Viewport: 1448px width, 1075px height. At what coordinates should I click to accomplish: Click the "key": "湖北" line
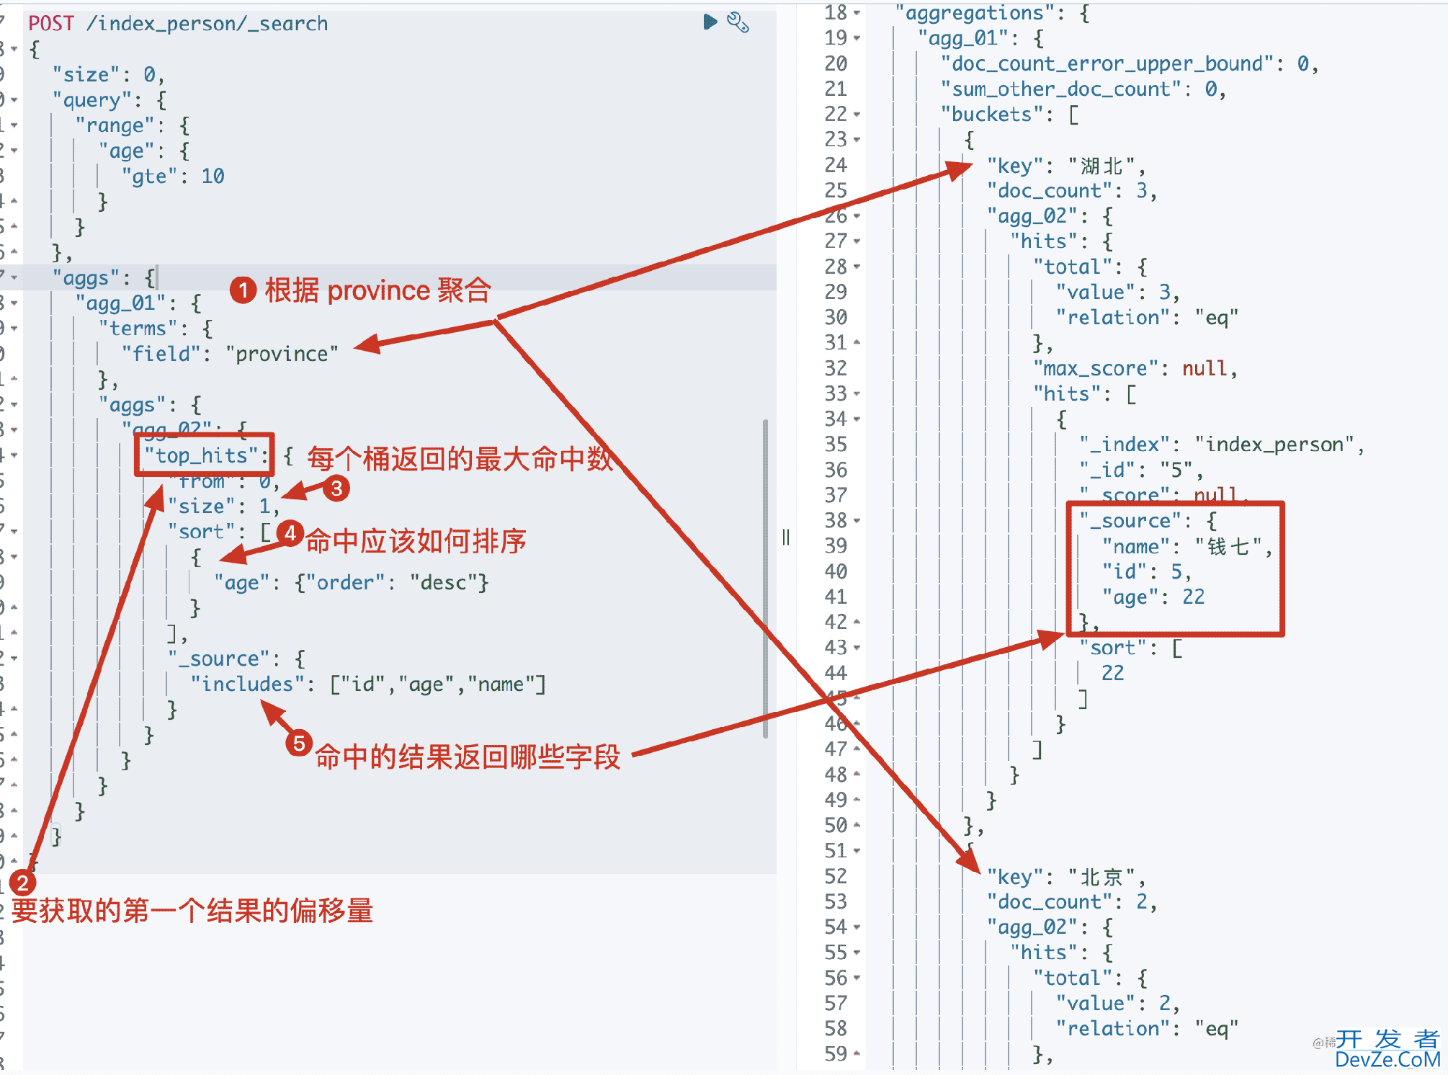(1066, 166)
